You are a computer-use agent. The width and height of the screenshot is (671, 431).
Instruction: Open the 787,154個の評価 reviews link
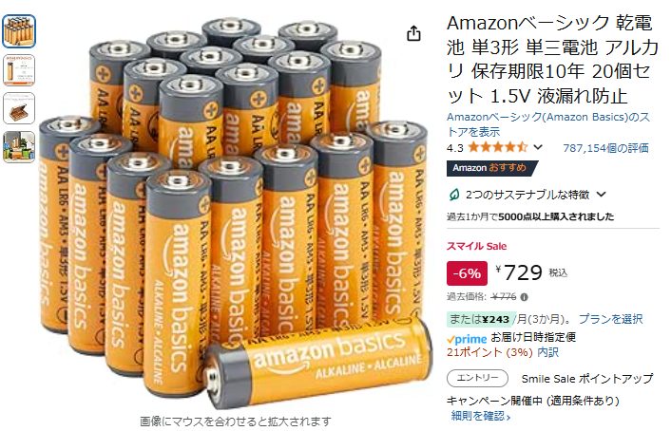point(605,148)
